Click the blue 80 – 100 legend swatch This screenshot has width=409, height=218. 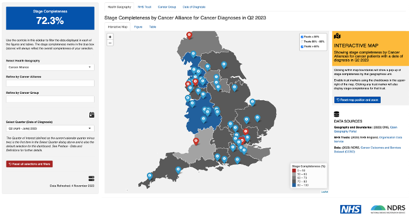click(294, 185)
